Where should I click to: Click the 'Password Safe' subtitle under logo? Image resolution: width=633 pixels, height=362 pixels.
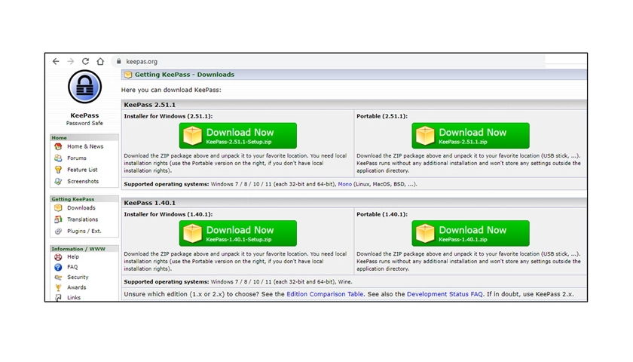pyautogui.click(x=84, y=123)
